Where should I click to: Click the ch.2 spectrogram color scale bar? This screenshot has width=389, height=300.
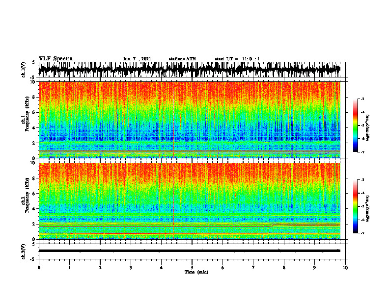click(x=356, y=206)
